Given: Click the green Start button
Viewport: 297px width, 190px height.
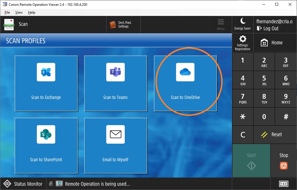Looking at the screenshot, I should [x=251, y=161].
